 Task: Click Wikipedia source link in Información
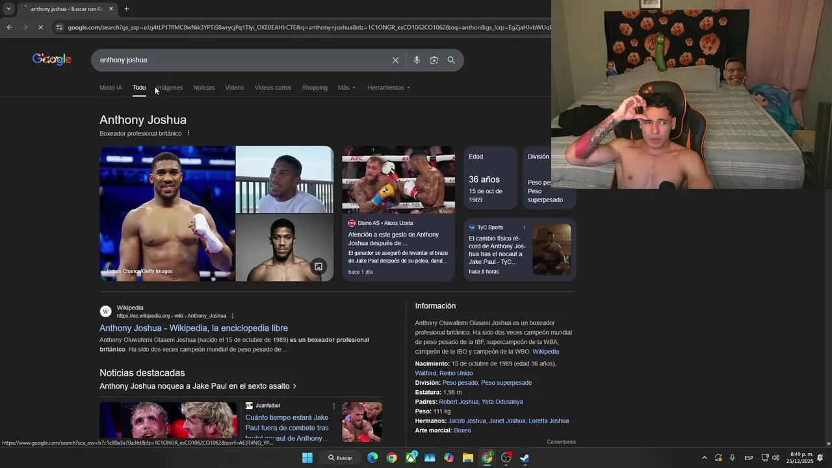coord(546,352)
